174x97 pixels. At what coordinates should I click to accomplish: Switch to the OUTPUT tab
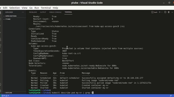tap(43, 12)
